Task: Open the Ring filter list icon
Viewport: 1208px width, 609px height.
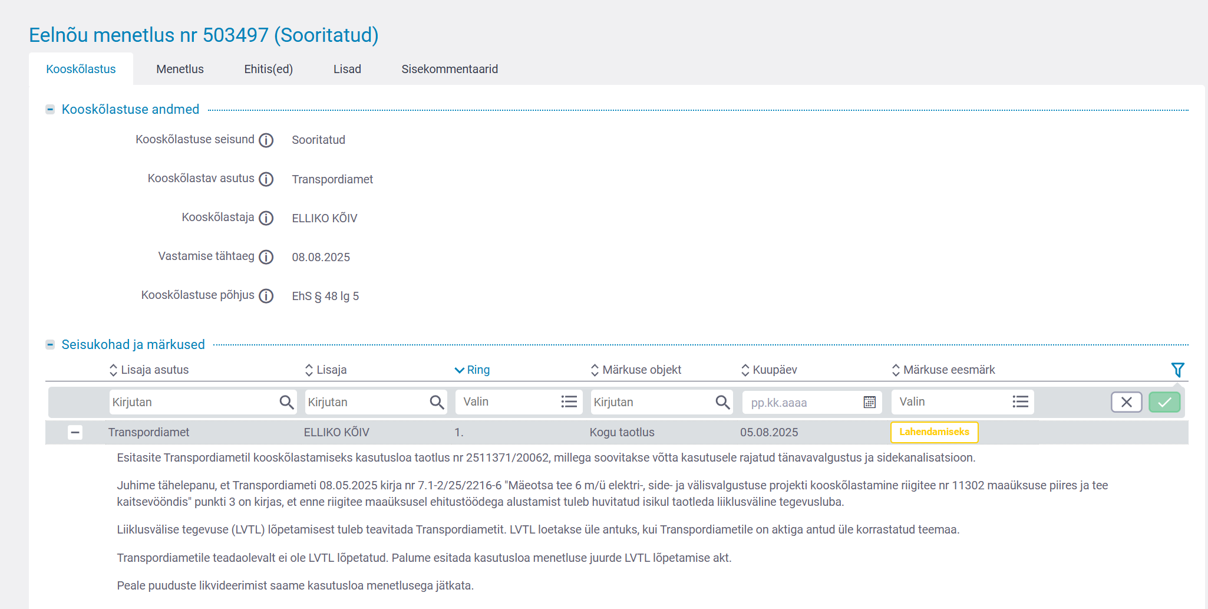Action: coord(569,401)
